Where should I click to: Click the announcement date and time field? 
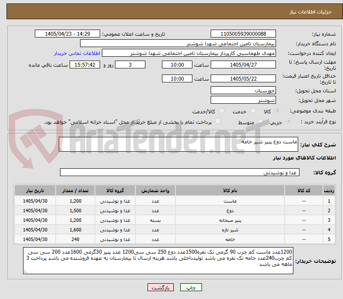[67, 34]
